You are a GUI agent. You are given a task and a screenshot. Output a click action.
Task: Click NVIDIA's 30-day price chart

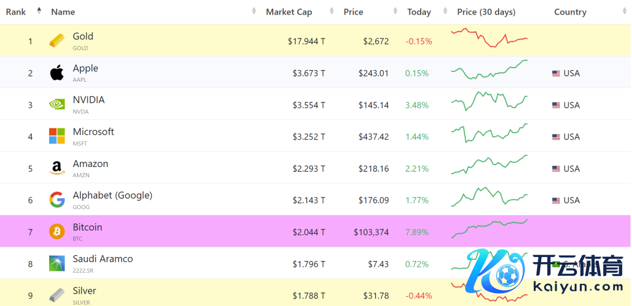[x=489, y=101]
